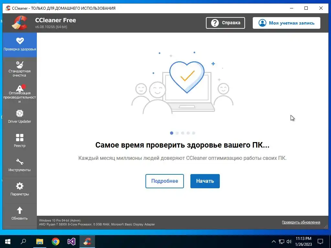Open taskbar search magnifier

click(x=23, y=242)
